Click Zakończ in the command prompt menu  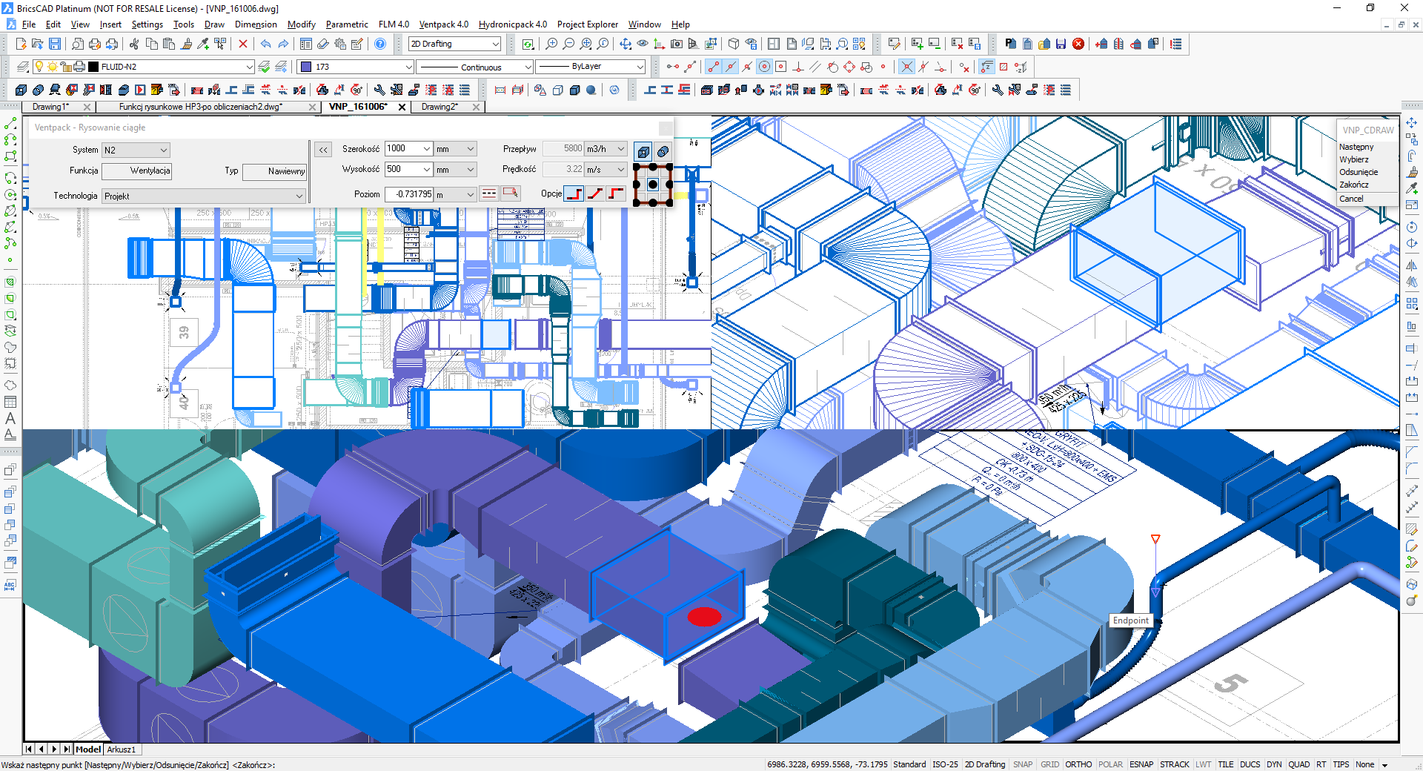tap(1353, 185)
